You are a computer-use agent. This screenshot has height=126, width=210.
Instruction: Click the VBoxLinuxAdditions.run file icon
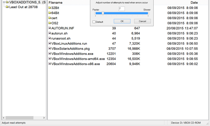point(50,43)
